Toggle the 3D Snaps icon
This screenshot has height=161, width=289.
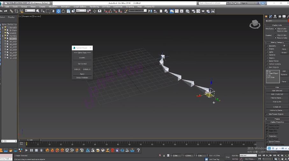105,11
